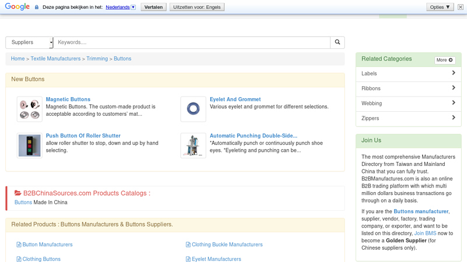
Task: Click Uitzetten voor: Engels button
Action: [x=197, y=7]
